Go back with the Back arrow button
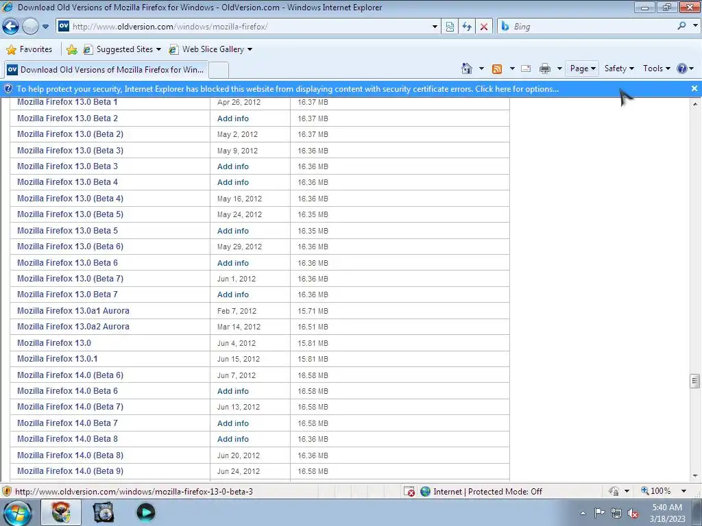This screenshot has width=702, height=526. 11,27
